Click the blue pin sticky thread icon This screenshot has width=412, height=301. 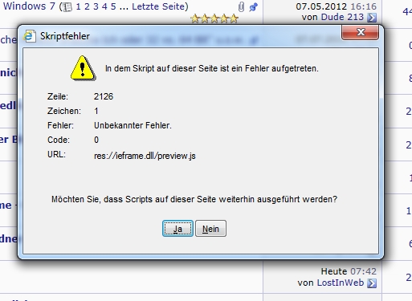click(x=253, y=7)
